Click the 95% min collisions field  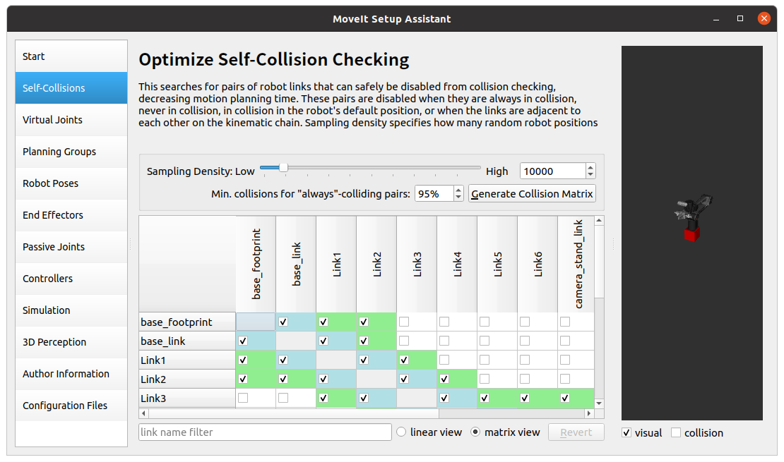pyautogui.click(x=434, y=194)
